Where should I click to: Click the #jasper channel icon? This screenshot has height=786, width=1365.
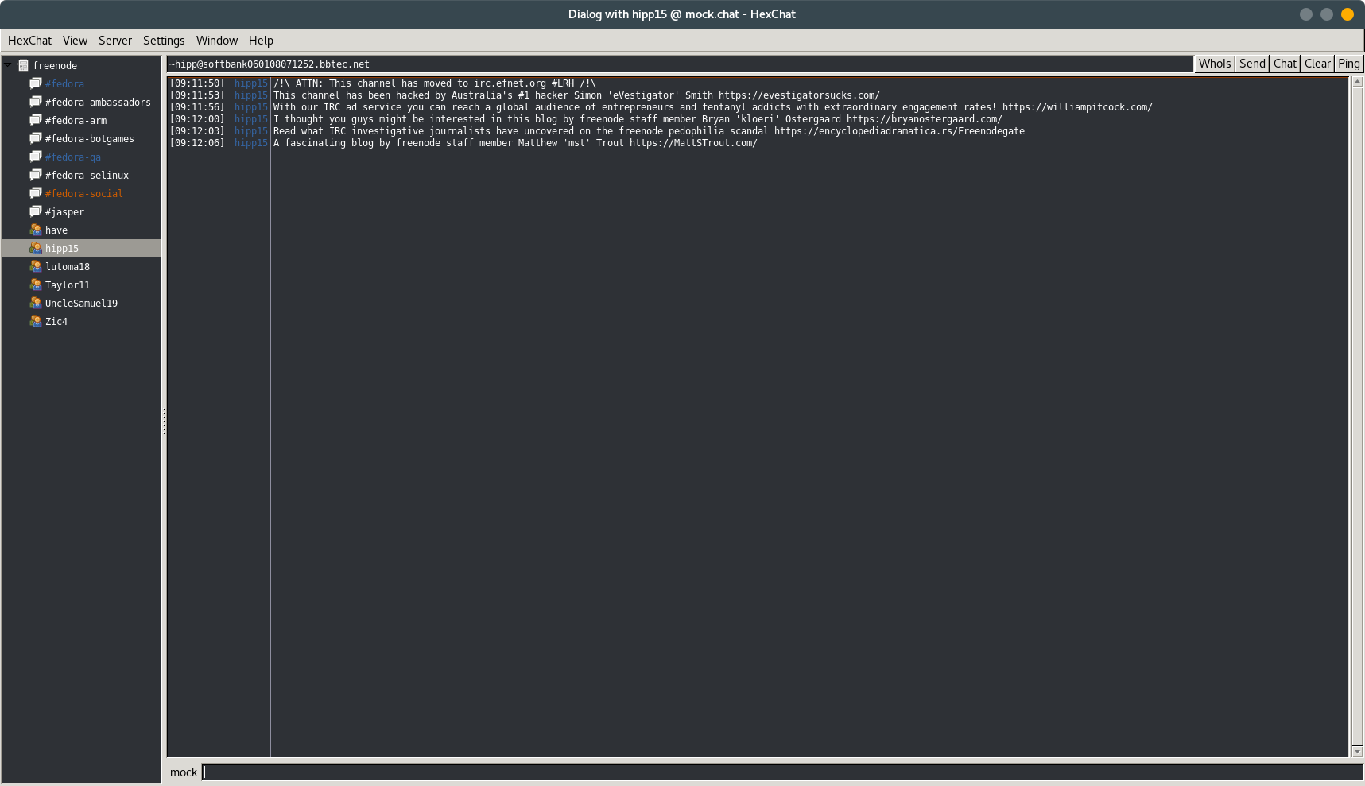tap(36, 211)
